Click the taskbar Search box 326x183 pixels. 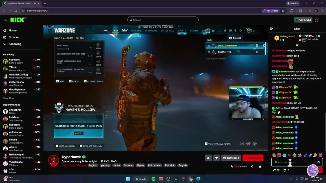141,179
